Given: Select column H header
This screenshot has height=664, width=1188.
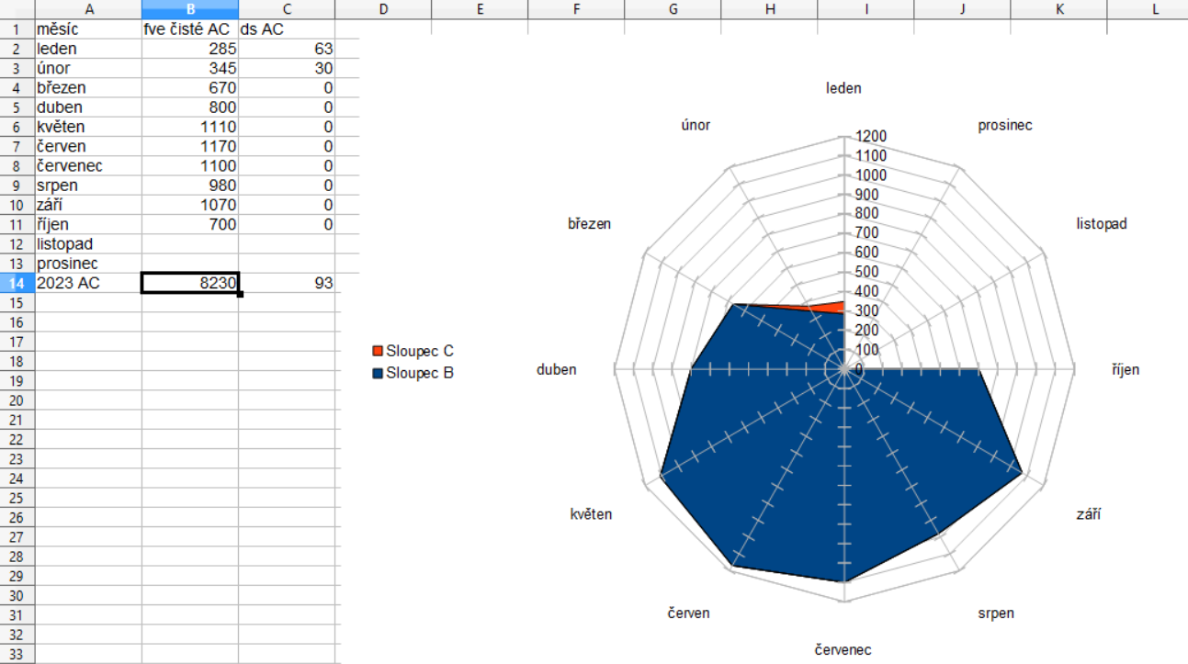Looking at the screenshot, I should tap(769, 9).
